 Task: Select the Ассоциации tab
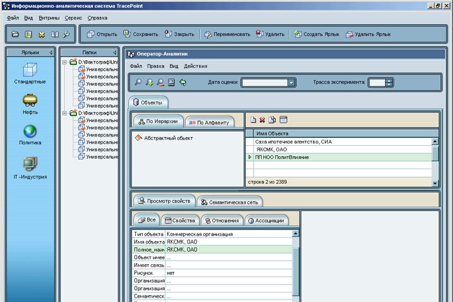click(266, 221)
